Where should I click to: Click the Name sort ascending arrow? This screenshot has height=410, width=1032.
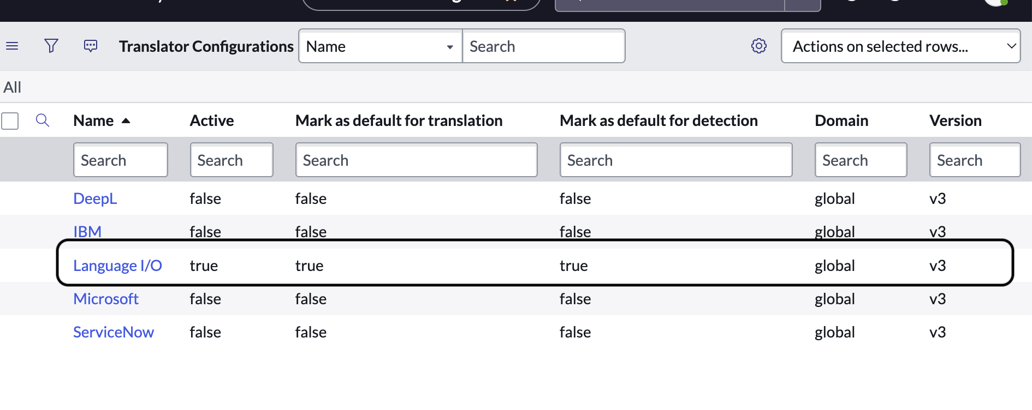tap(126, 121)
